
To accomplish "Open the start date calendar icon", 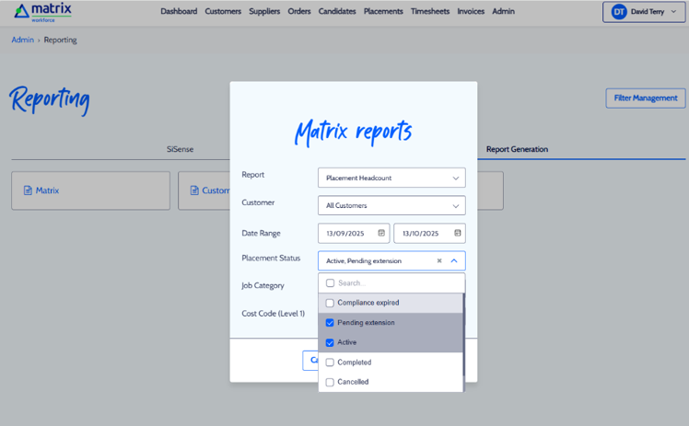I will pos(381,234).
